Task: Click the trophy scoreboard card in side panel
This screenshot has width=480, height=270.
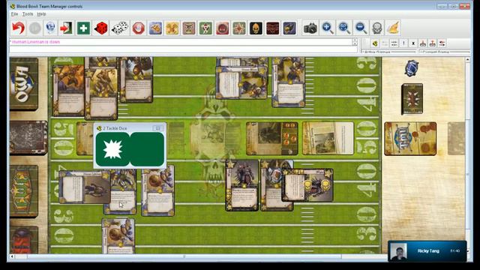Action: 410,139
